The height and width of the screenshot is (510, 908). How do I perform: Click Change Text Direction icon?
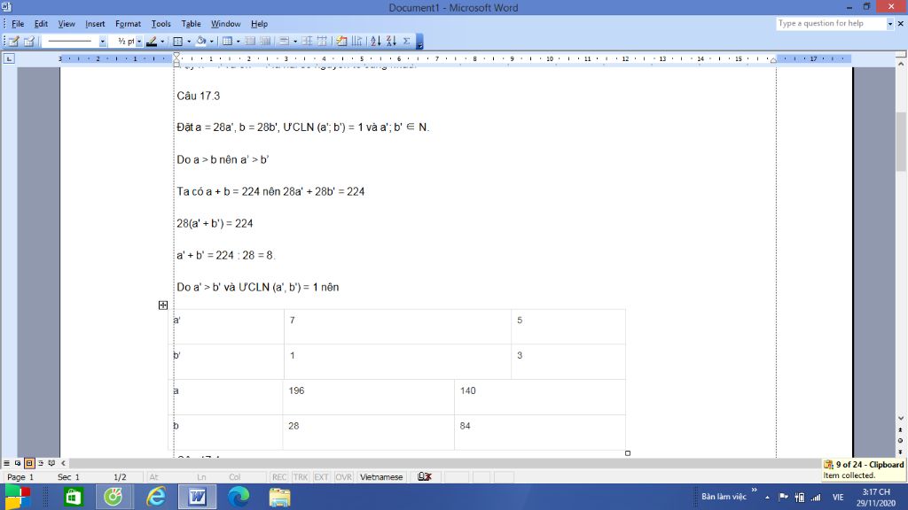(356, 41)
